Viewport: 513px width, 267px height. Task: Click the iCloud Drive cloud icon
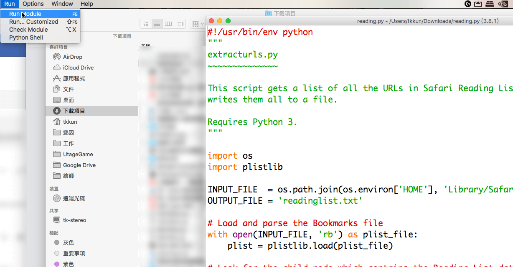(57, 67)
